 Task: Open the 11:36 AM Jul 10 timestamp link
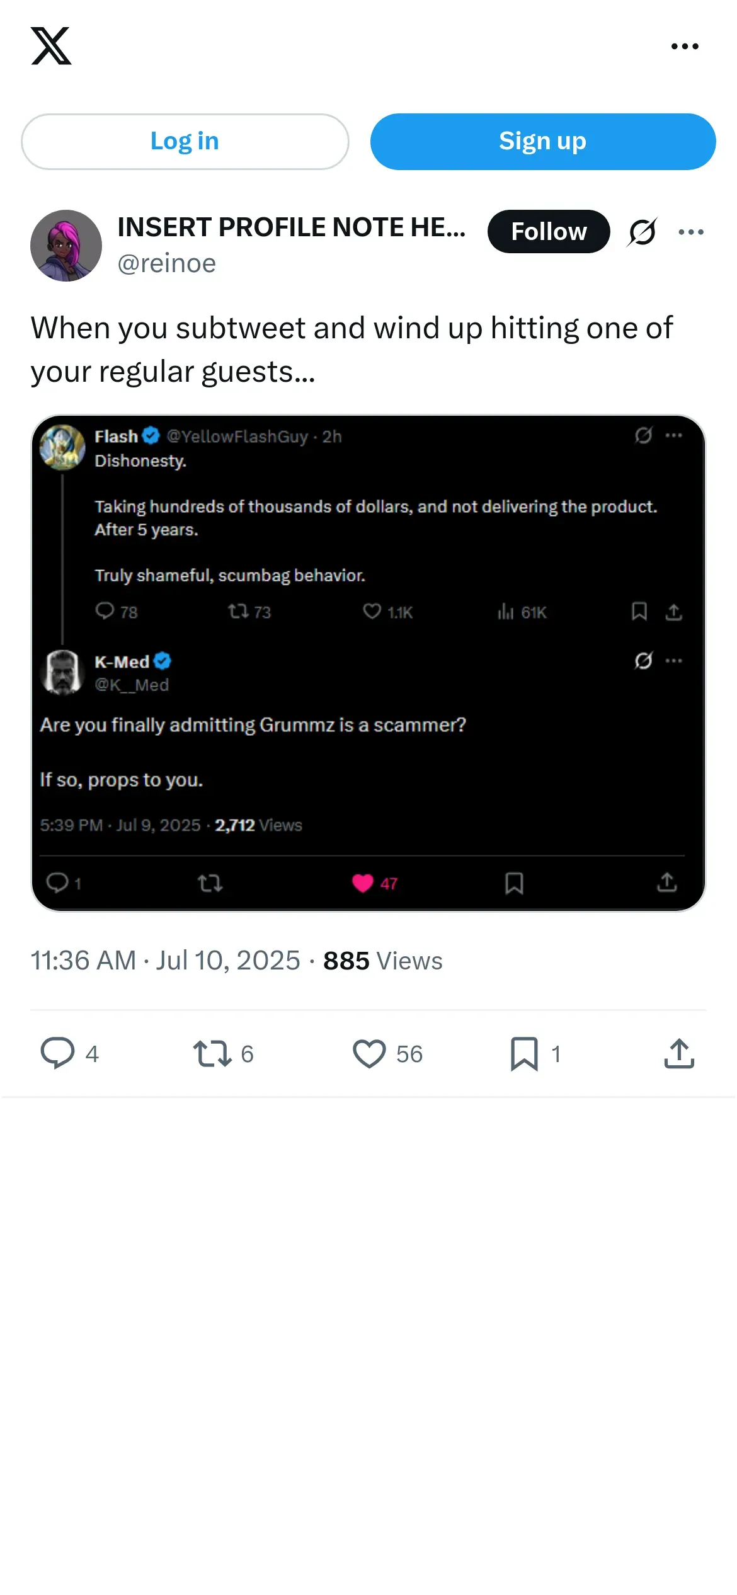pos(165,961)
